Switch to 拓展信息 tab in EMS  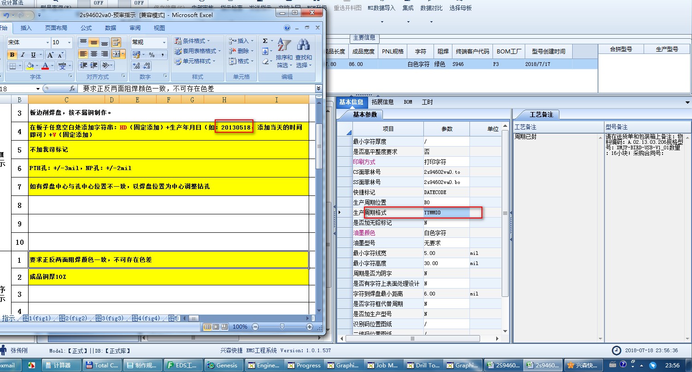382,102
